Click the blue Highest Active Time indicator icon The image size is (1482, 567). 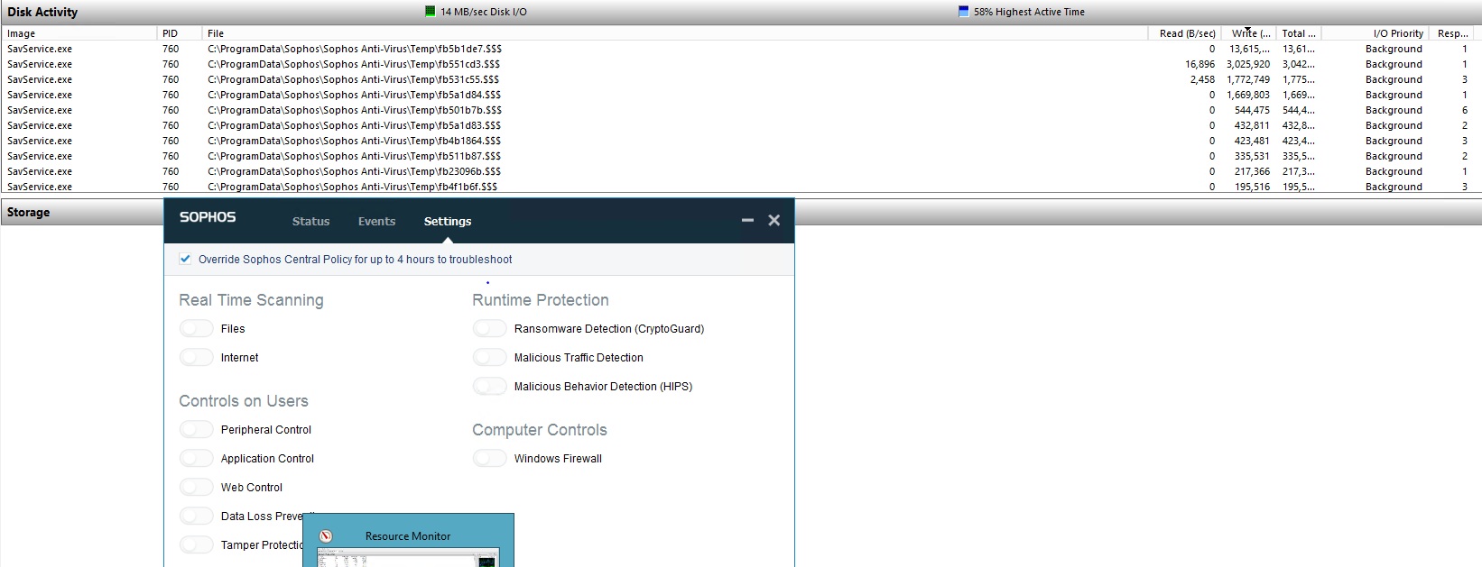click(x=963, y=12)
